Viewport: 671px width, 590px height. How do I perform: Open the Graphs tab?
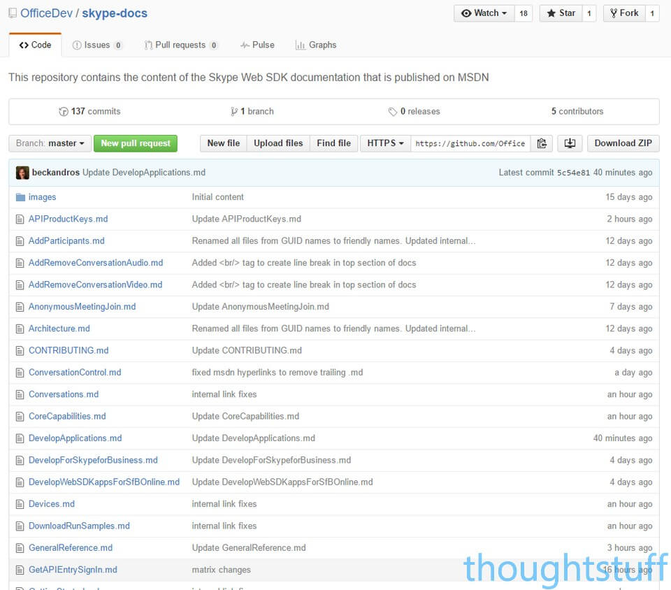click(x=316, y=45)
